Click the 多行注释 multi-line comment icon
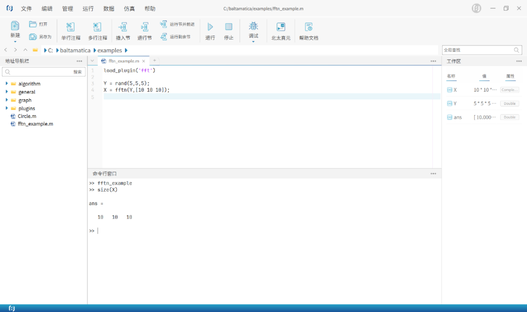The height and width of the screenshot is (312, 527). pyautogui.click(x=98, y=27)
